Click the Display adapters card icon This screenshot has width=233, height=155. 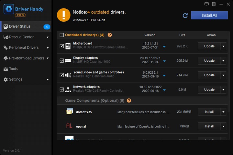pyautogui.click(x=68, y=60)
